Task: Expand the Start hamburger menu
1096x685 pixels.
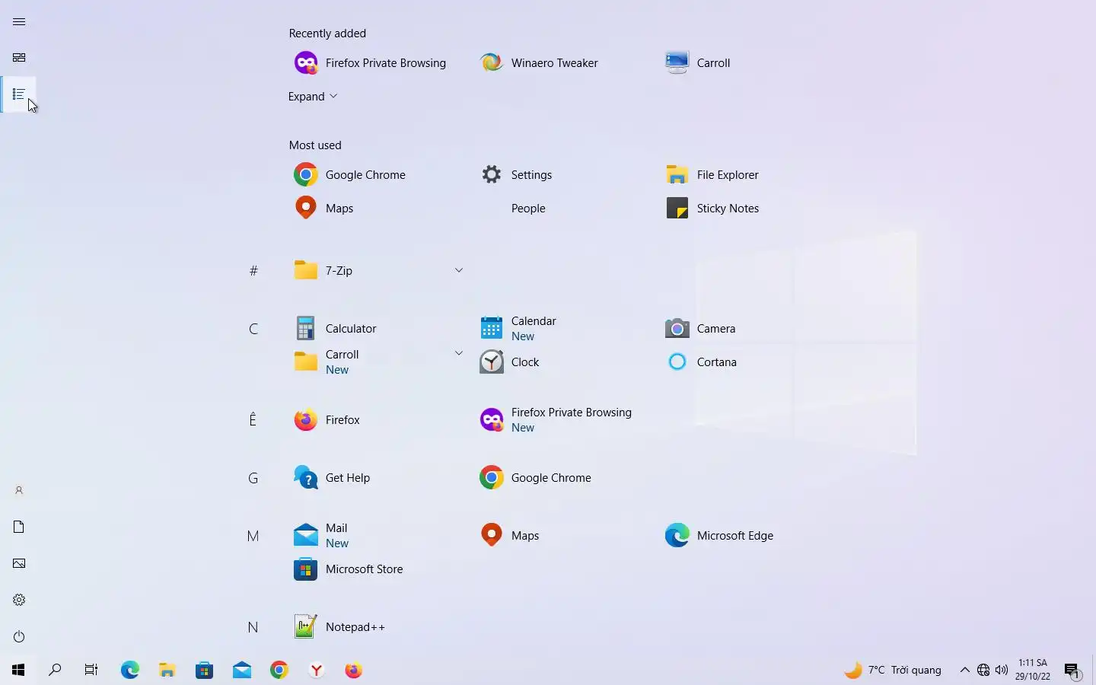Action: [x=19, y=21]
